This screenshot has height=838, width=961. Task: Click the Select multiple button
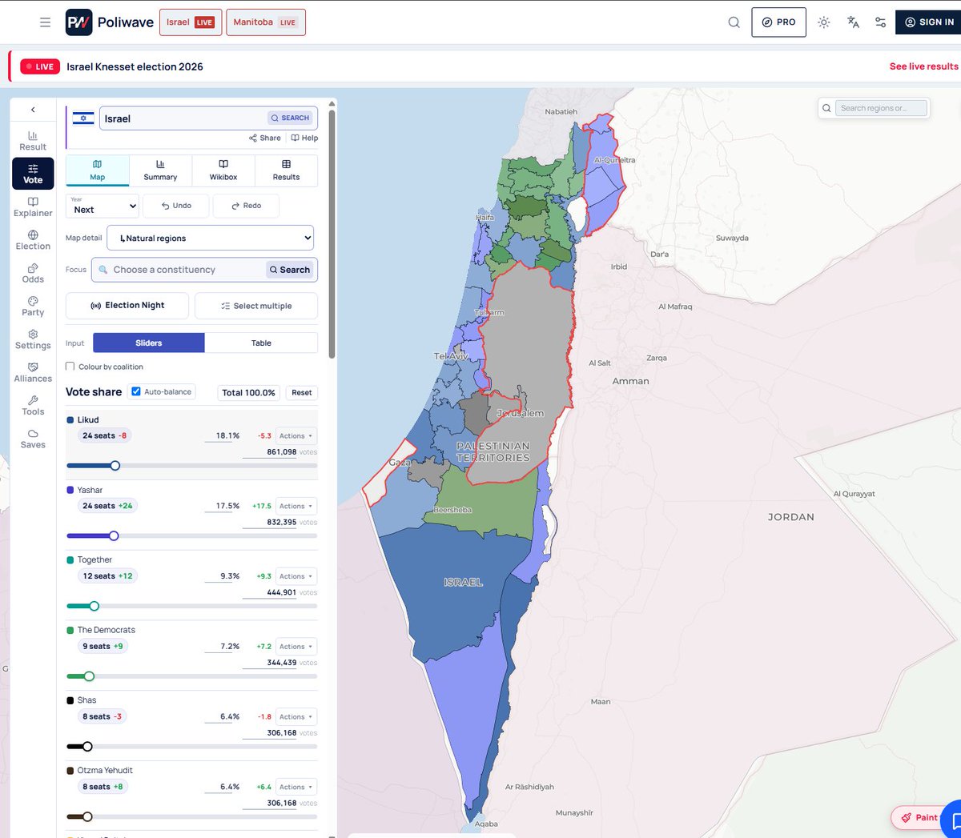(256, 306)
